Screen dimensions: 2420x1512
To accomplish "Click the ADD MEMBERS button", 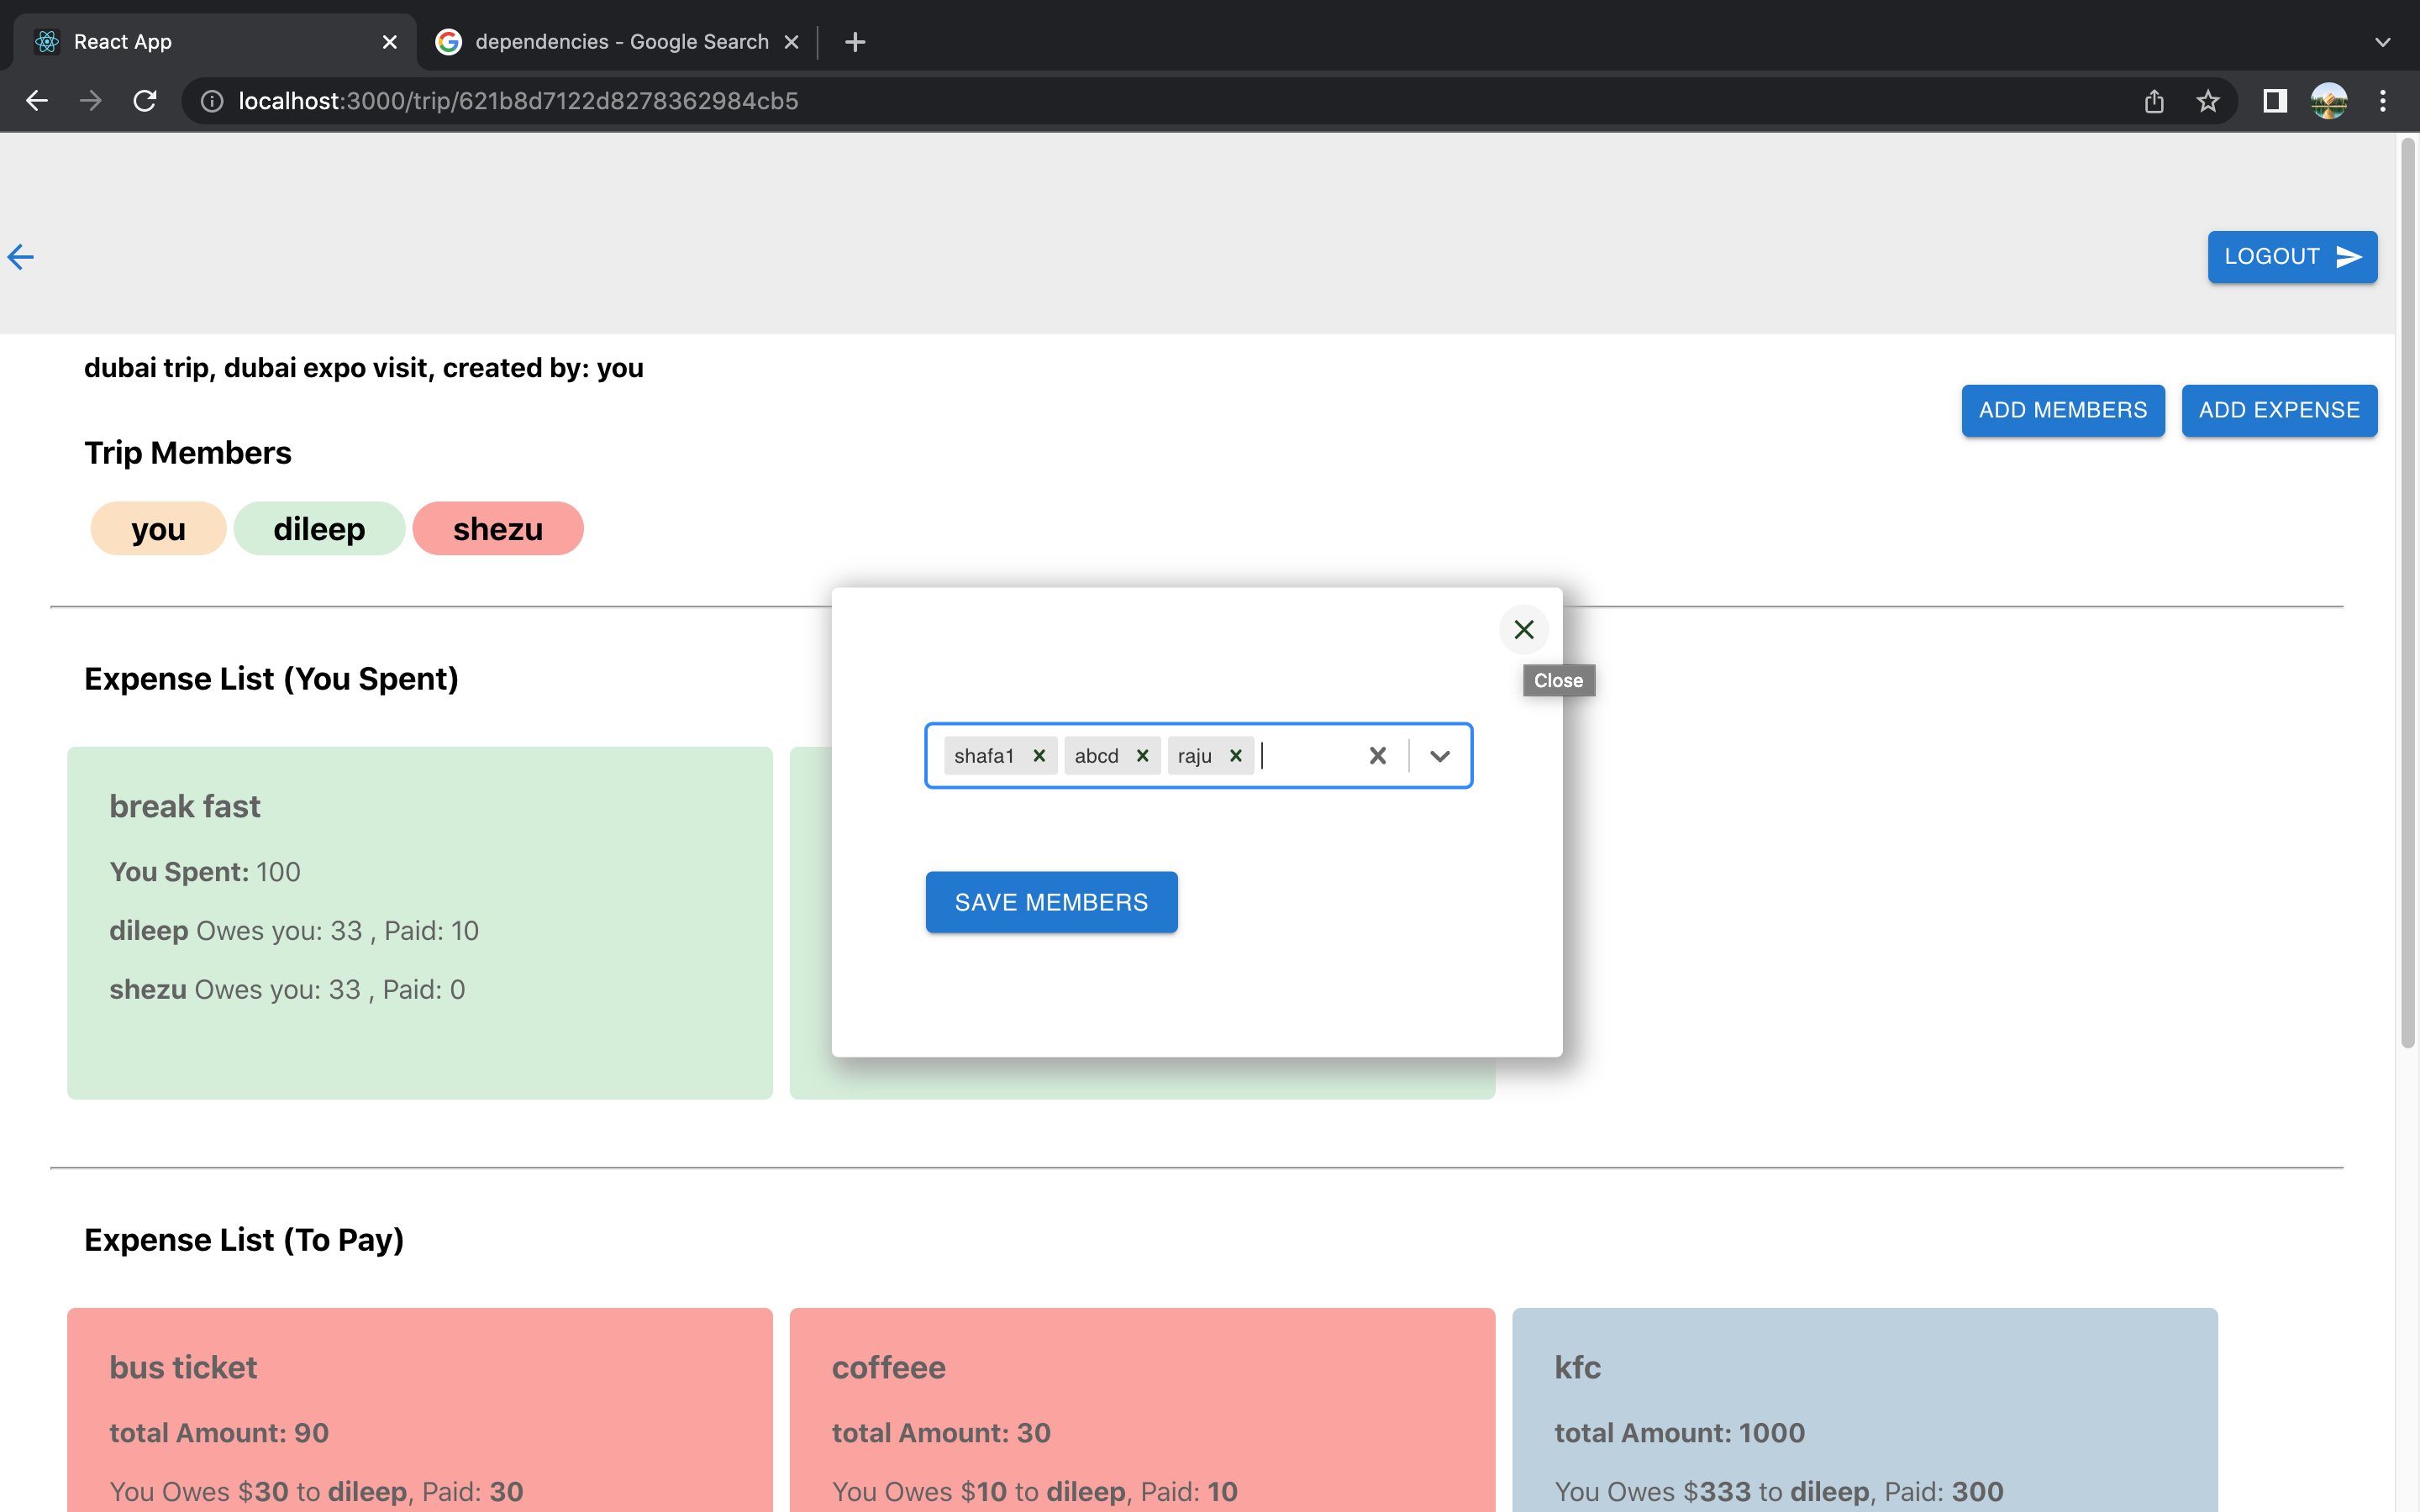I will click(x=2063, y=410).
